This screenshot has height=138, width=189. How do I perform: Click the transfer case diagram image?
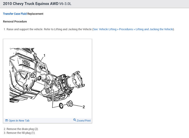tap(47, 78)
